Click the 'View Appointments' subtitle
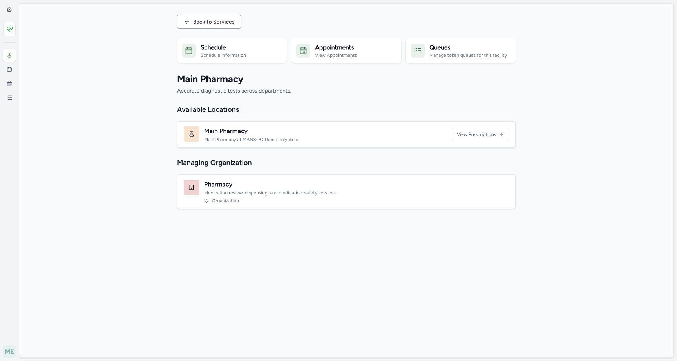The width and height of the screenshot is (677, 361). 336,55
